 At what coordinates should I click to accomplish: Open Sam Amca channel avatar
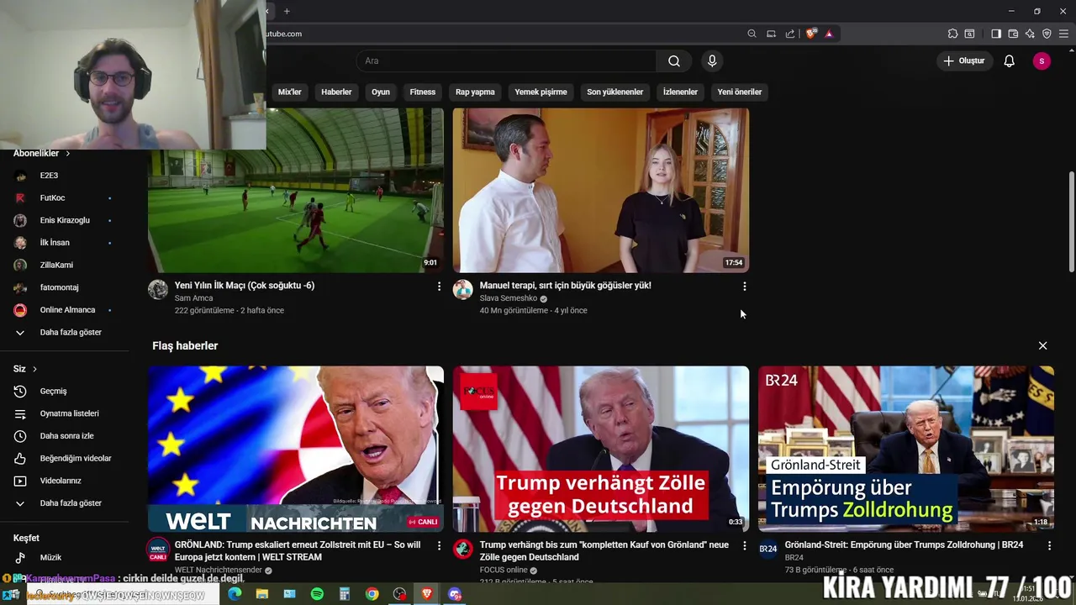point(158,290)
